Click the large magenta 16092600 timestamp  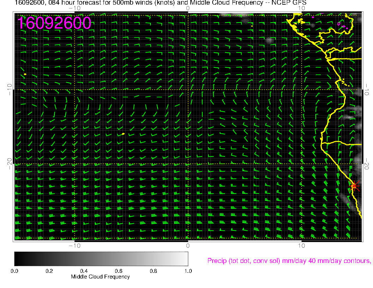click(x=55, y=23)
